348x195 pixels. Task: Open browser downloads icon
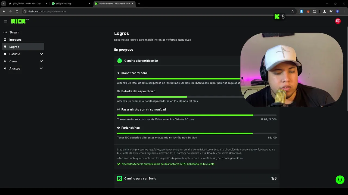click(x=324, y=11)
